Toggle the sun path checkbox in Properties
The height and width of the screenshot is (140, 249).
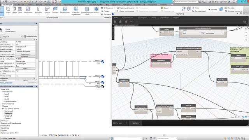click(x=17, y=76)
